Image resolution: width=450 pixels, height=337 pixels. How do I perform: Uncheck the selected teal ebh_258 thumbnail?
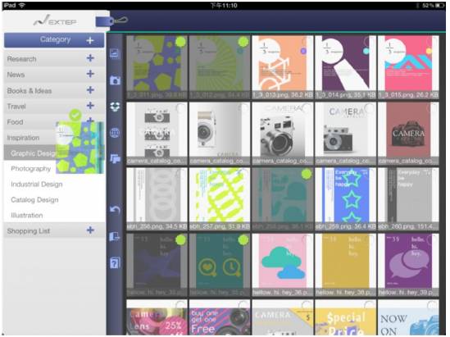307,174
